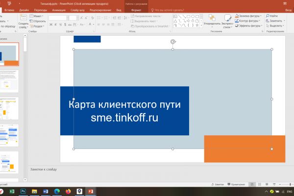Open the line spacing menu
The height and width of the screenshot is (196, 294).
[126, 18]
